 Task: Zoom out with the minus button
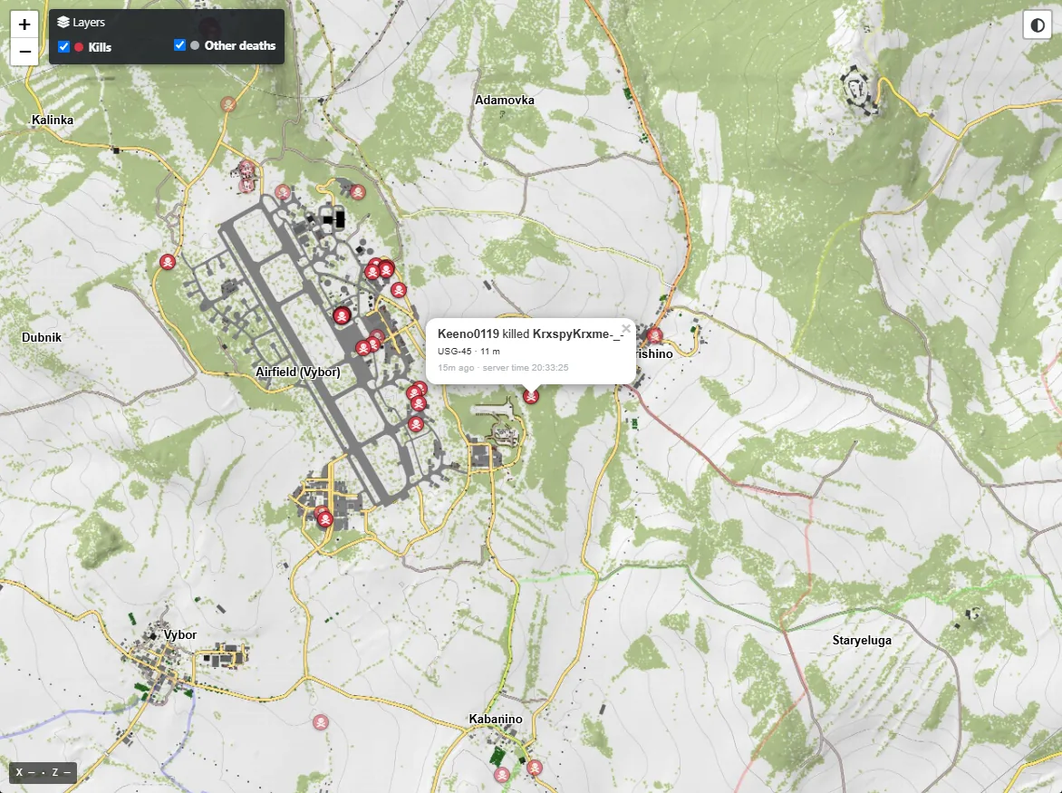click(24, 52)
